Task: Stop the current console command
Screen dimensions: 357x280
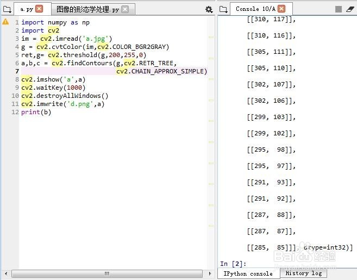Action: click(x=339, y=9)
